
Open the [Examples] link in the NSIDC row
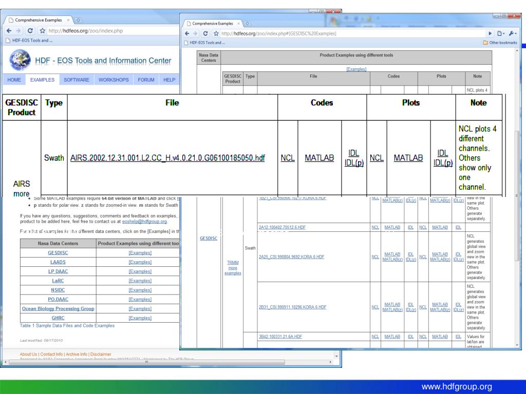coord(140,290)
